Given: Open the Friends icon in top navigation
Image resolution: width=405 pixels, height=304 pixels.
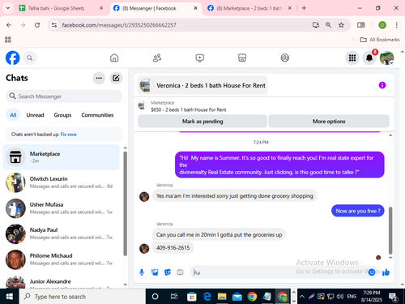Looking at the screenshot, I should [x=157, y=58].
